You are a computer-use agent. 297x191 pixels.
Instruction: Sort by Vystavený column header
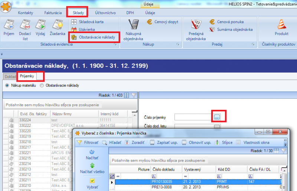(x=199, y=169)
